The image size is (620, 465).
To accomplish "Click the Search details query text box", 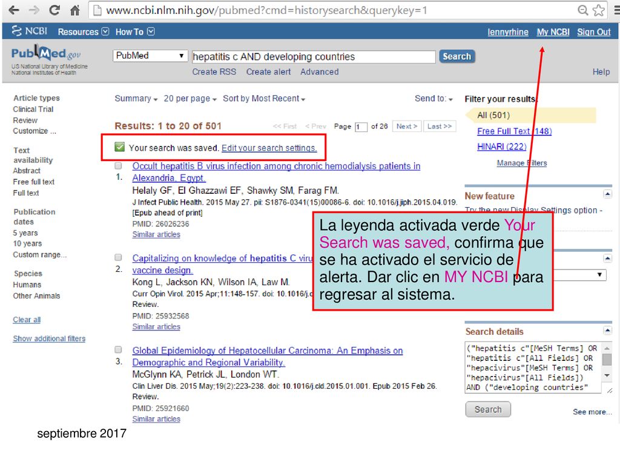I will click(533, 368).
